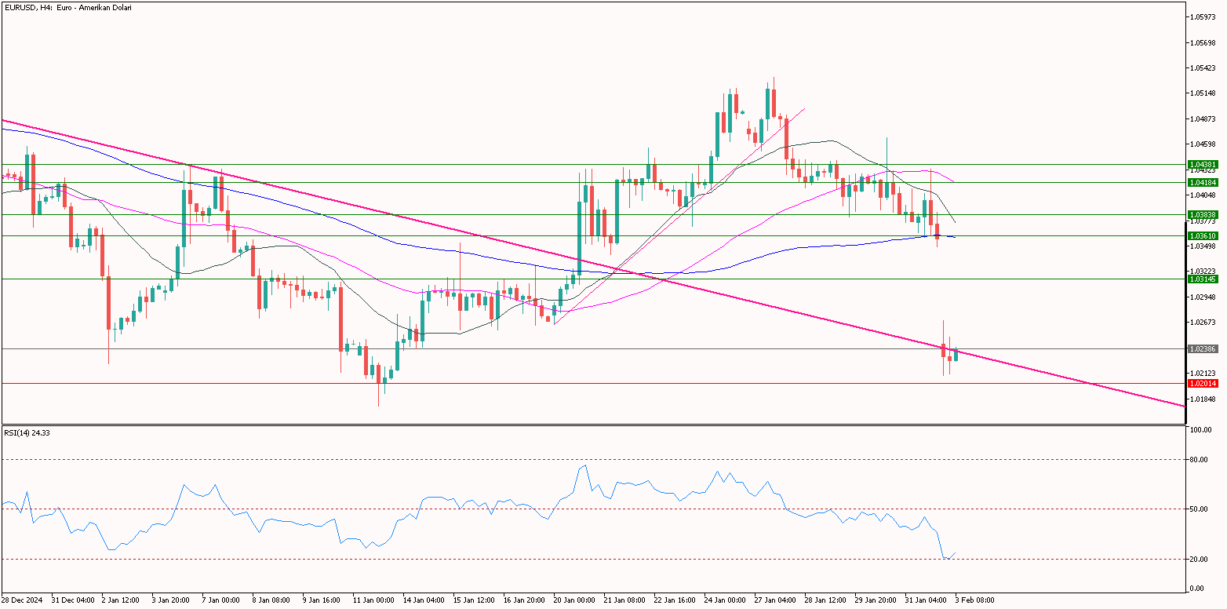Click the 22 Jan 16:00 time label

675,600
